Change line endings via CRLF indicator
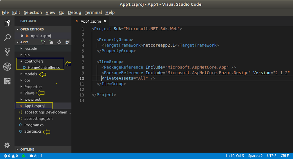Screen dimensions: 293x159 (x=285, y=156)
